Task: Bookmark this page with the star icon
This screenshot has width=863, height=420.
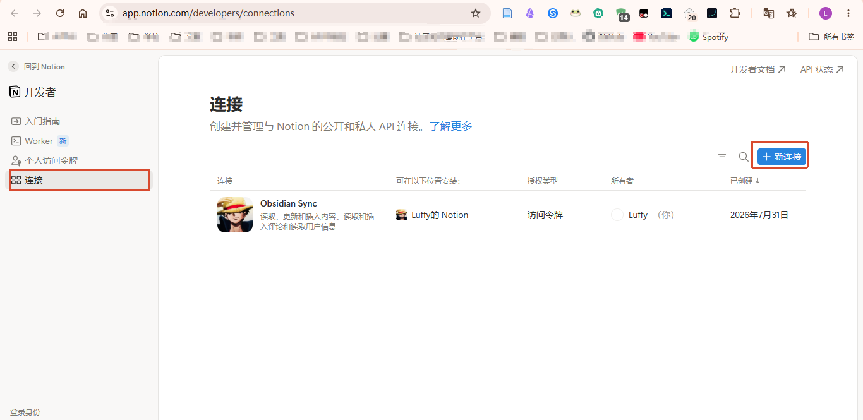Action: [x=476, y=13]
